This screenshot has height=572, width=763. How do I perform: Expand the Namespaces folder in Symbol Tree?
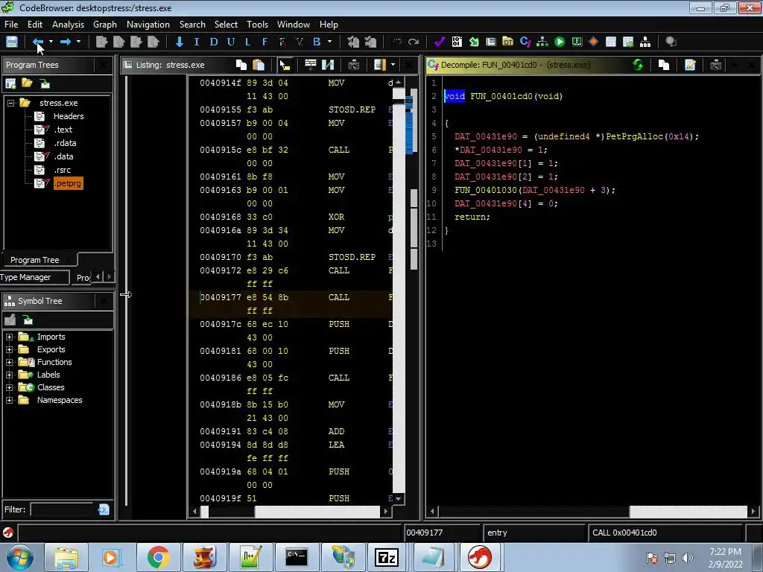(x=9, y=400)
